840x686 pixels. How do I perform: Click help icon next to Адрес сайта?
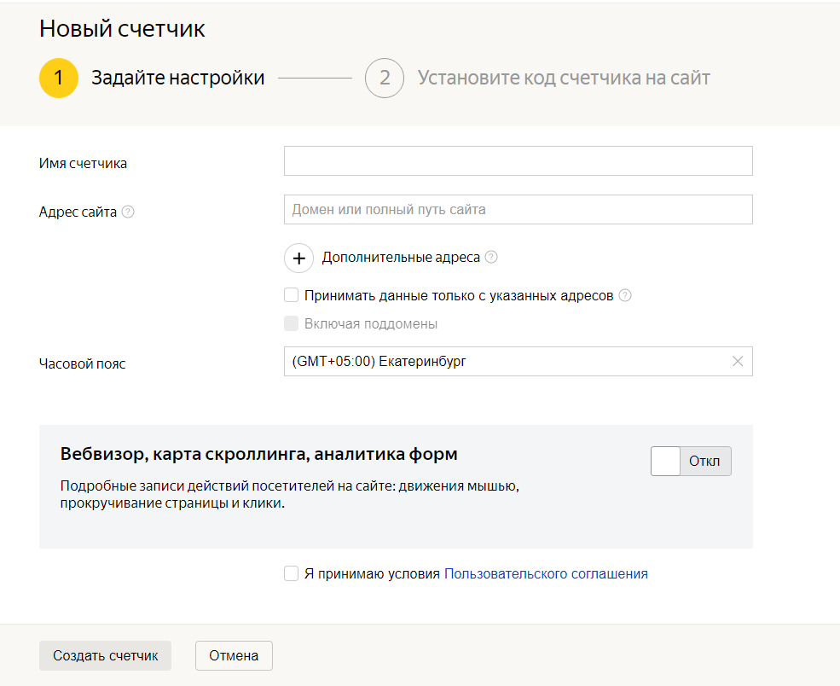128,212
